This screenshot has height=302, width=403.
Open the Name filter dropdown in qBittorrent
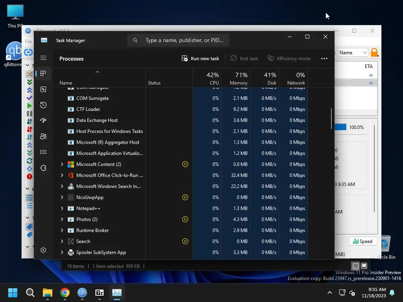[x=353, y=53]
